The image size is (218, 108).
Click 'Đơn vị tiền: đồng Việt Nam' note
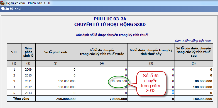click(193, 41)
